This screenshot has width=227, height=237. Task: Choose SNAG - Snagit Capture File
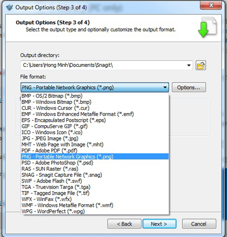(62, 175)
